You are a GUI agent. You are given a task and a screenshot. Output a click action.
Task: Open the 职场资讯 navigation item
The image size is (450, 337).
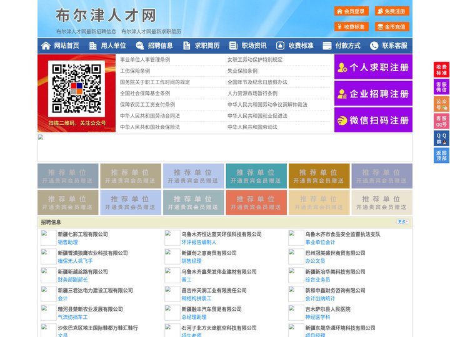(254, 46)
